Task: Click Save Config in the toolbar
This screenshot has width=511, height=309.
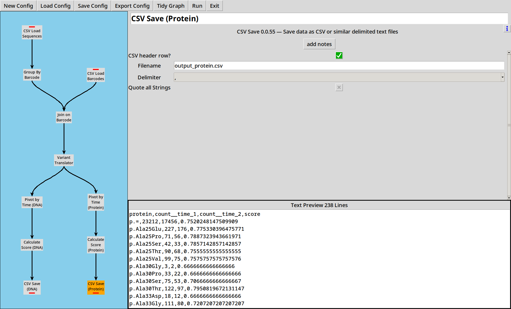Action: [93, 6]
